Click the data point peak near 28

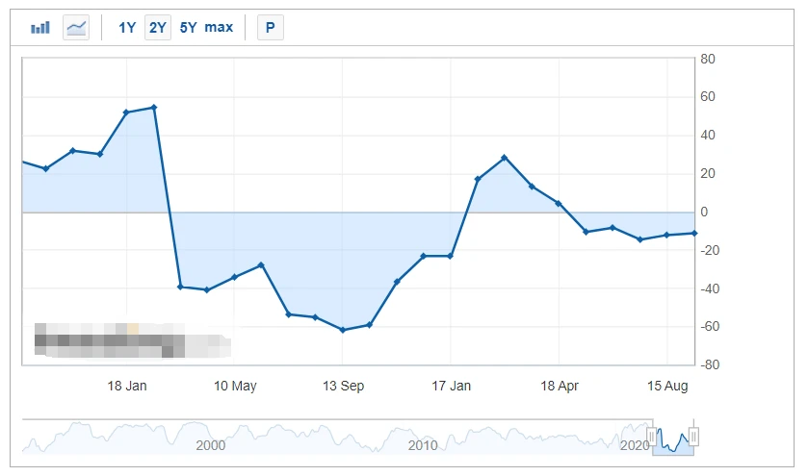(x=504, y=158)
